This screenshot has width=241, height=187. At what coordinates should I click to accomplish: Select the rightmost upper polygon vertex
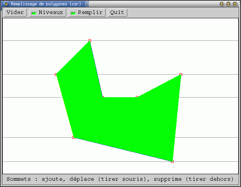pos(181,74)
